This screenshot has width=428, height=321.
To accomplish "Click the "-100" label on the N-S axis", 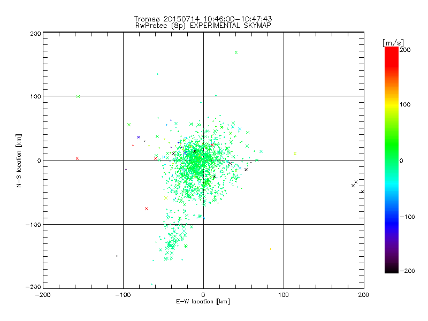I will pyautogui.click(x=33, y=225).
